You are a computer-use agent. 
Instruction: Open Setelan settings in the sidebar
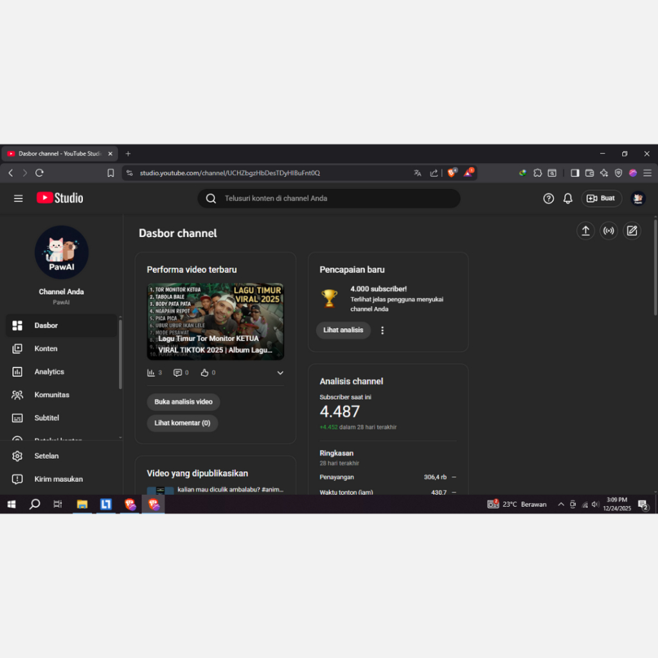(x=61, y=456)
